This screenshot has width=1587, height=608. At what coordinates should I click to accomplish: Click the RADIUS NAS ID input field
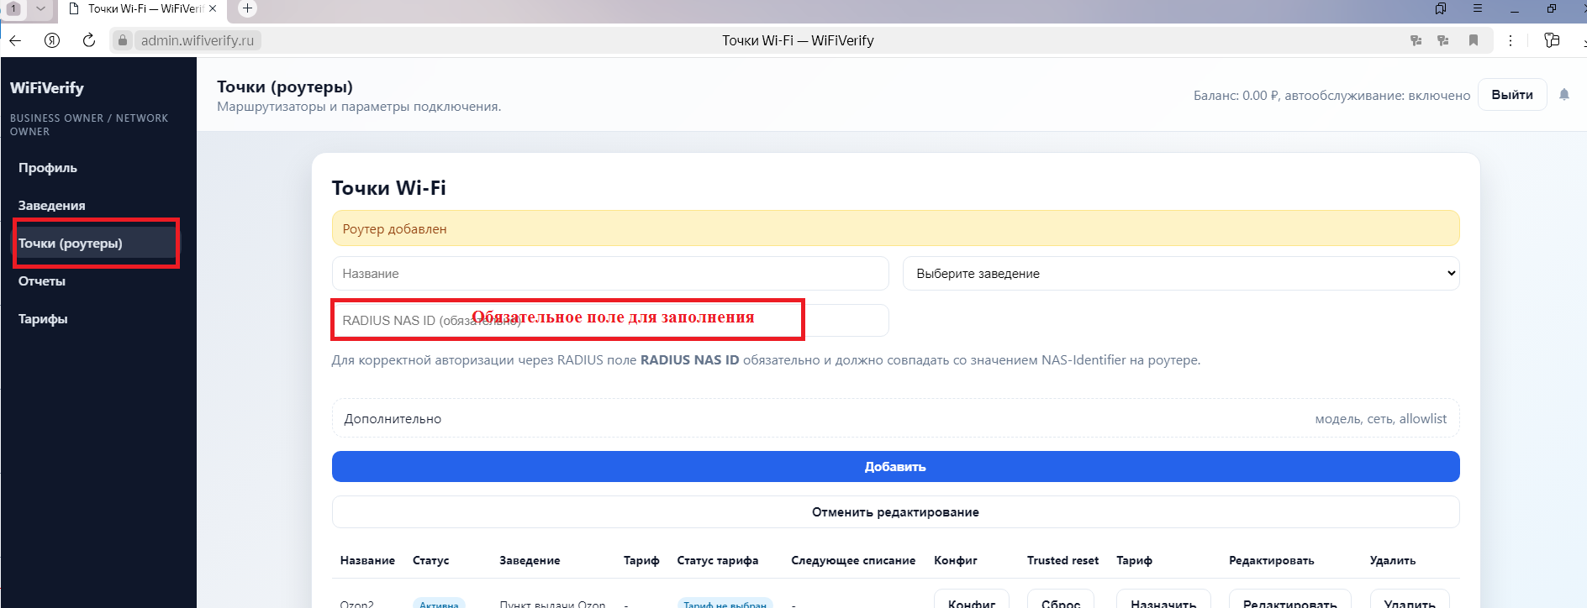(x=610, y=320)
